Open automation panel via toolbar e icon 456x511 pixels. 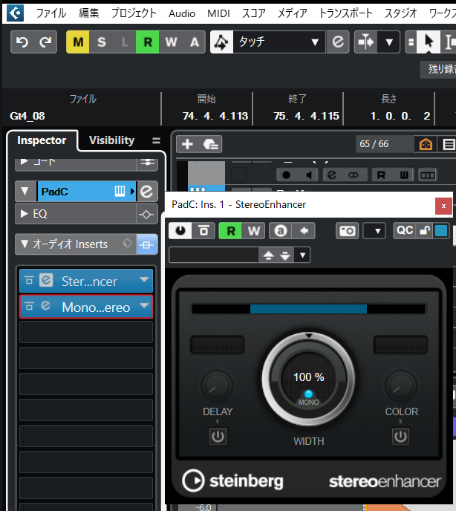[x=338, y=42]
